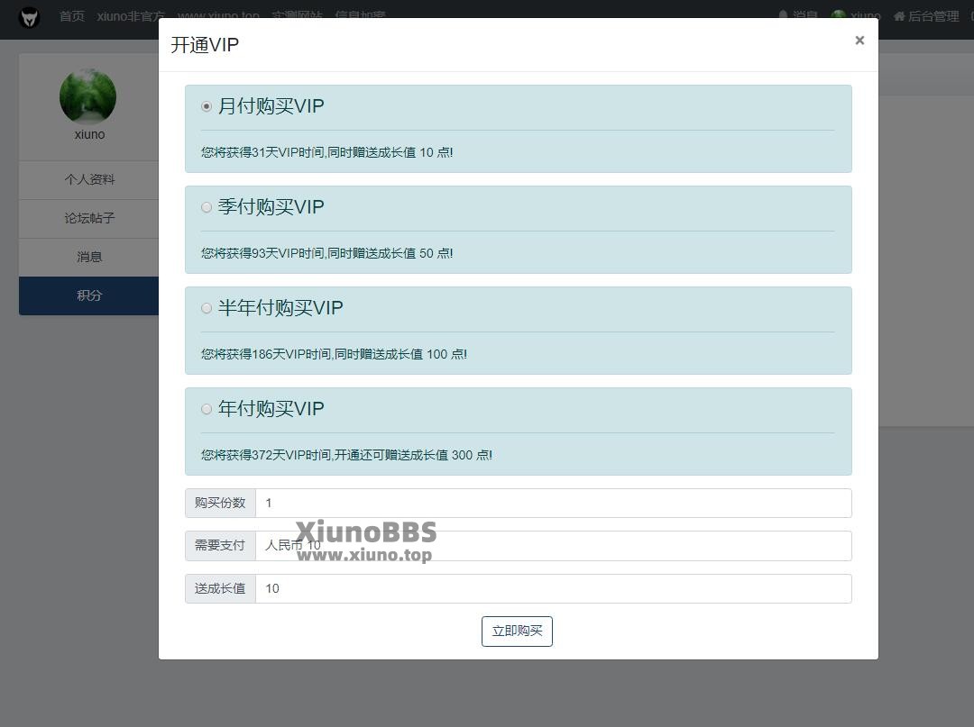Image resolution: width=974 pixels, height=727 pixels.
Task: Select the 月付购买VIP radio option
Action: click(x=207, y=106)
